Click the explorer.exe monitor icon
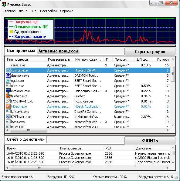Image resolution: width=180 pixels, height=181 pixels. [8, 91]
